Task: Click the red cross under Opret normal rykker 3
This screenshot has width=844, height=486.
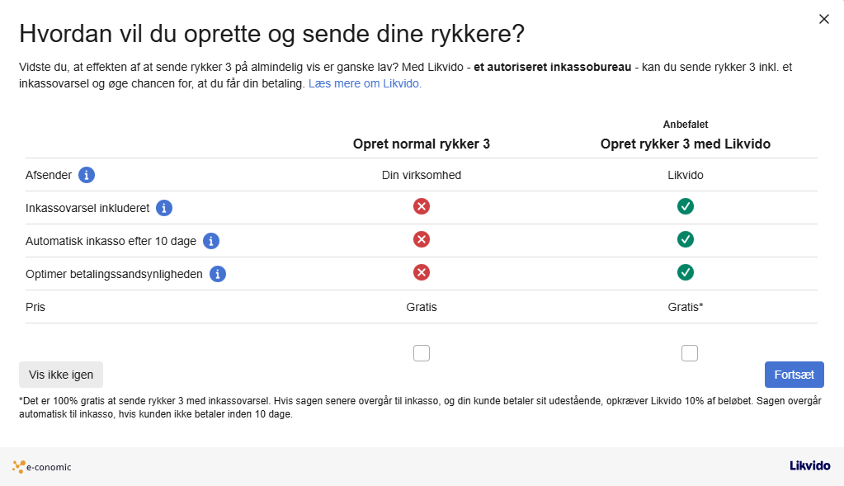Action: [422, 206]
